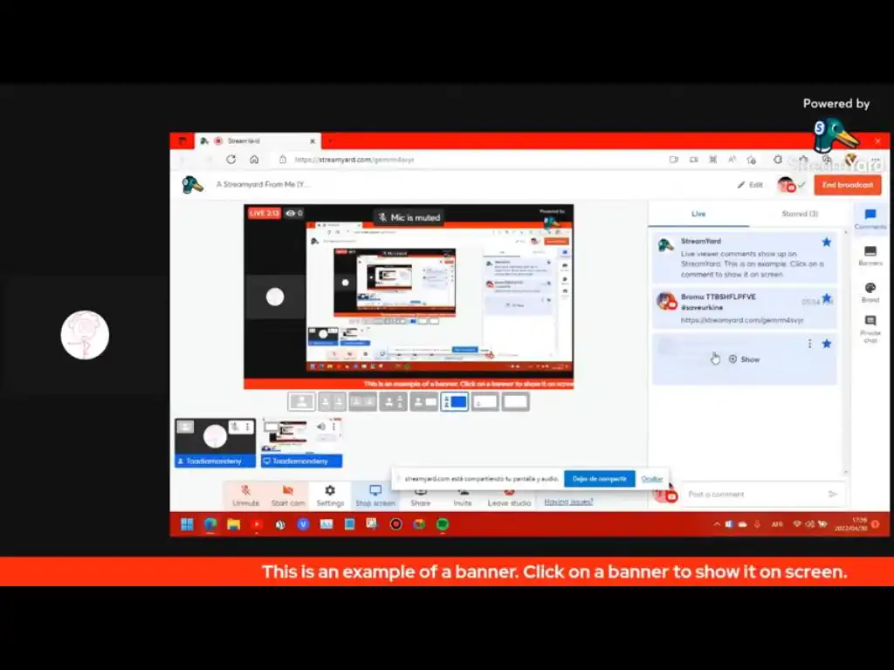Click the send arrow beside Post a comment
This screenshot has width=894, height=670.
(832, 494)
